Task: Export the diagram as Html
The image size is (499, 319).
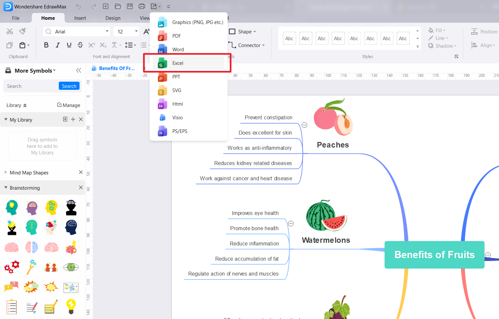Action: 189,104
